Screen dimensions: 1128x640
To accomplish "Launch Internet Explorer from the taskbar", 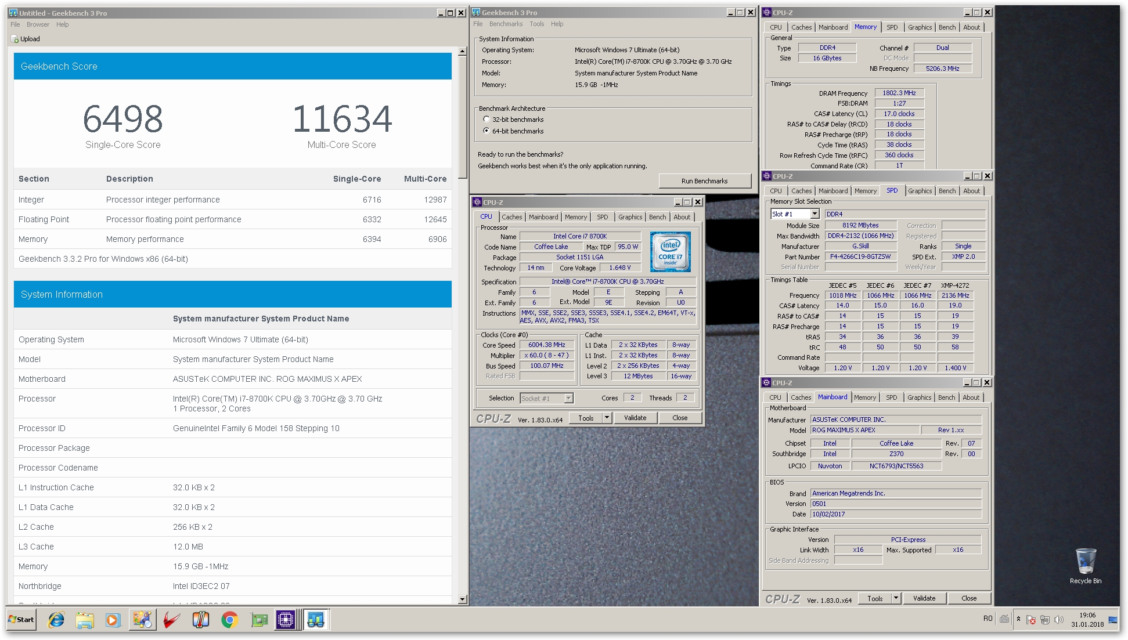I will [x=56, y=620].
